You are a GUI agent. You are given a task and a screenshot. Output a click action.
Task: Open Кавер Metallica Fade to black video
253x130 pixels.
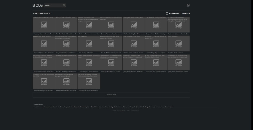(66, 82)
